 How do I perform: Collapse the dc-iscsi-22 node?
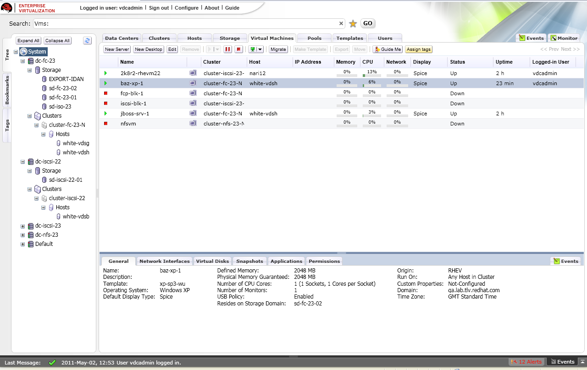coord(23,162)
